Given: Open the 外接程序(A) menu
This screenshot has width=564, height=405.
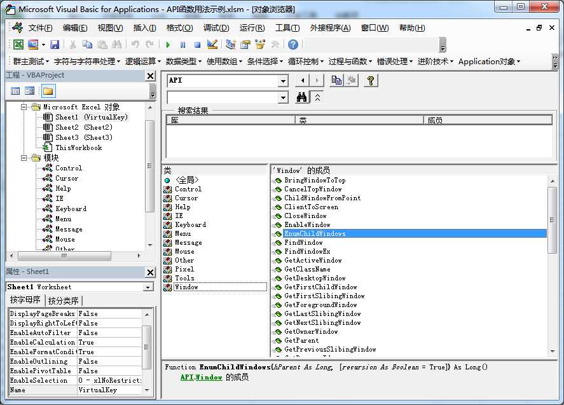Looking at the screenshot, I should pyautogui.click(x=330, y=28).
